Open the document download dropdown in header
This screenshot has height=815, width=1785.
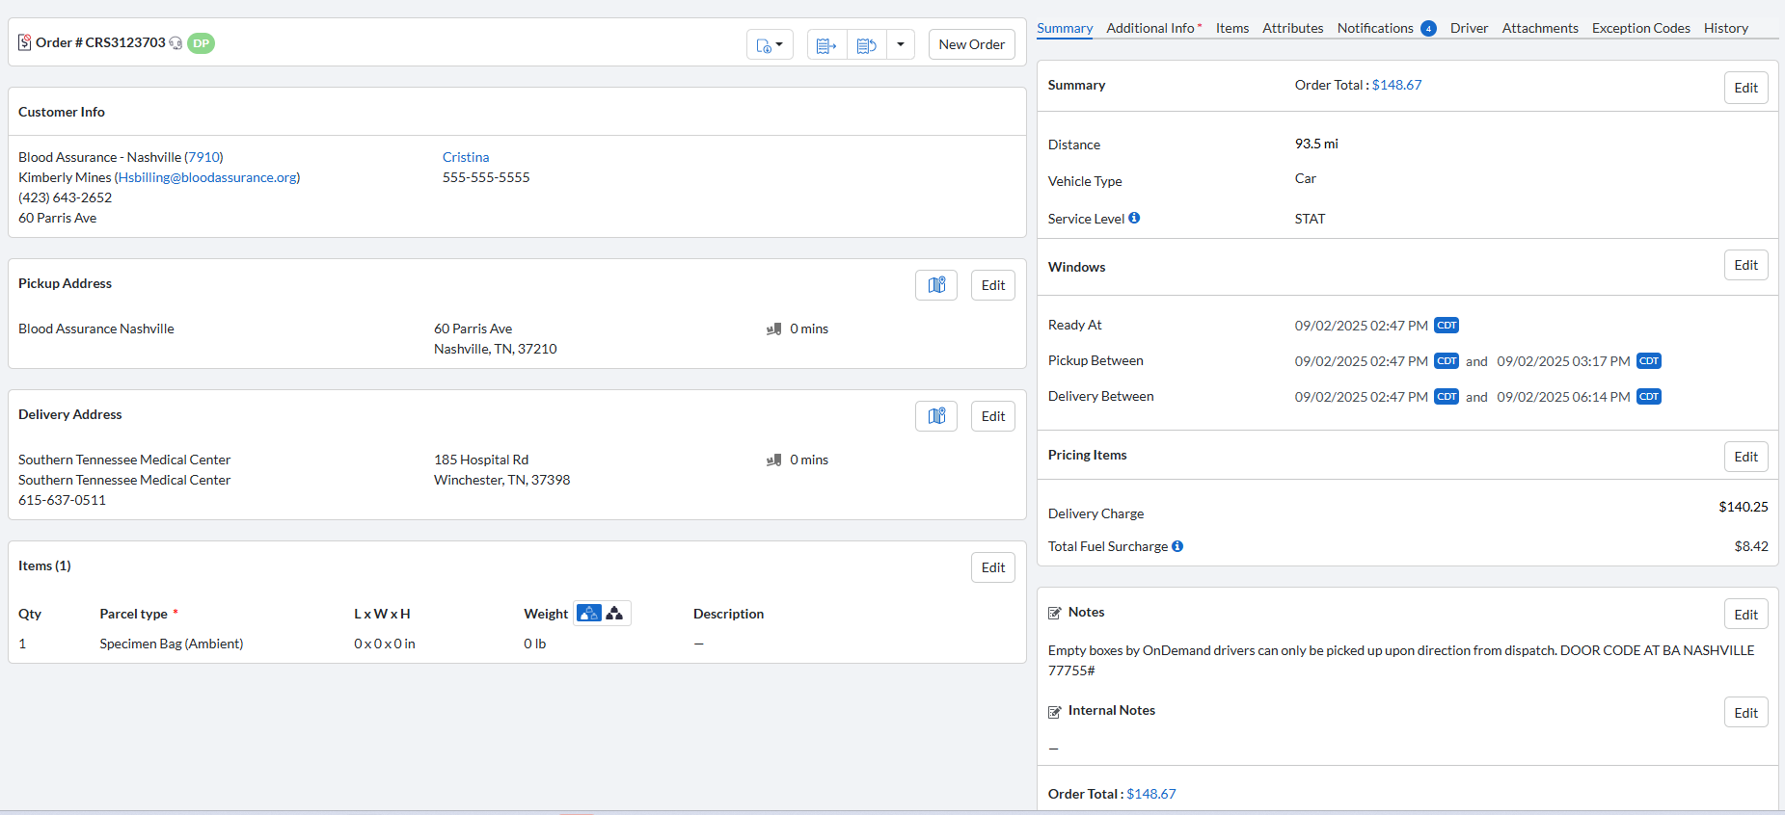pos(770,45)
